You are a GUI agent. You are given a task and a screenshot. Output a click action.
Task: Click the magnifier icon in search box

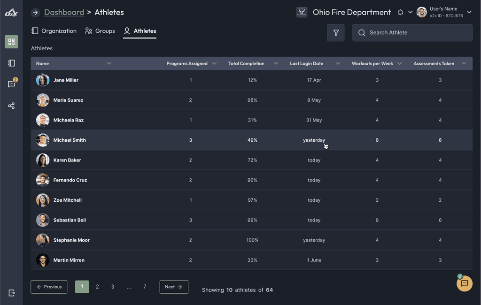[362, 33]
